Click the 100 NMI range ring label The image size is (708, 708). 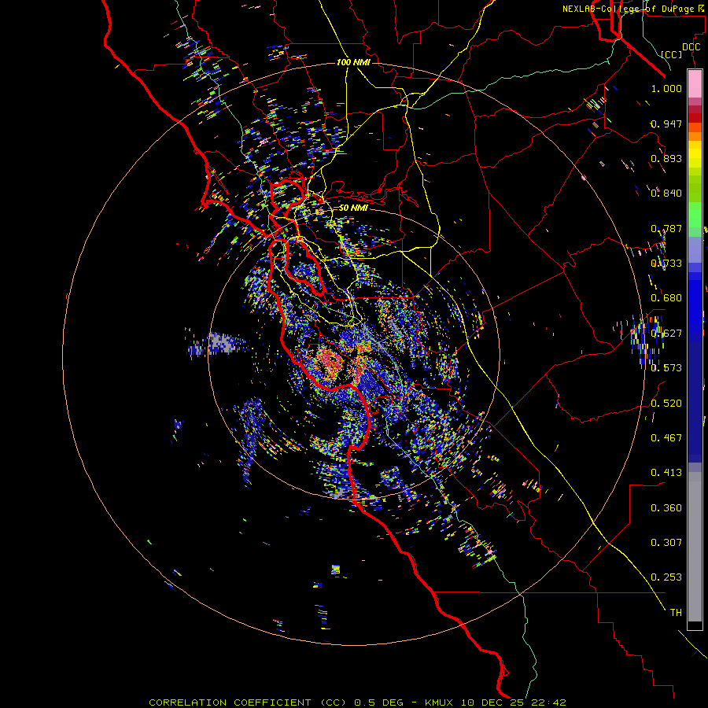[x=353, y=62]
